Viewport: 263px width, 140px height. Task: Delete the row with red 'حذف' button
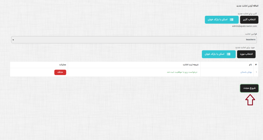point(60,72)
